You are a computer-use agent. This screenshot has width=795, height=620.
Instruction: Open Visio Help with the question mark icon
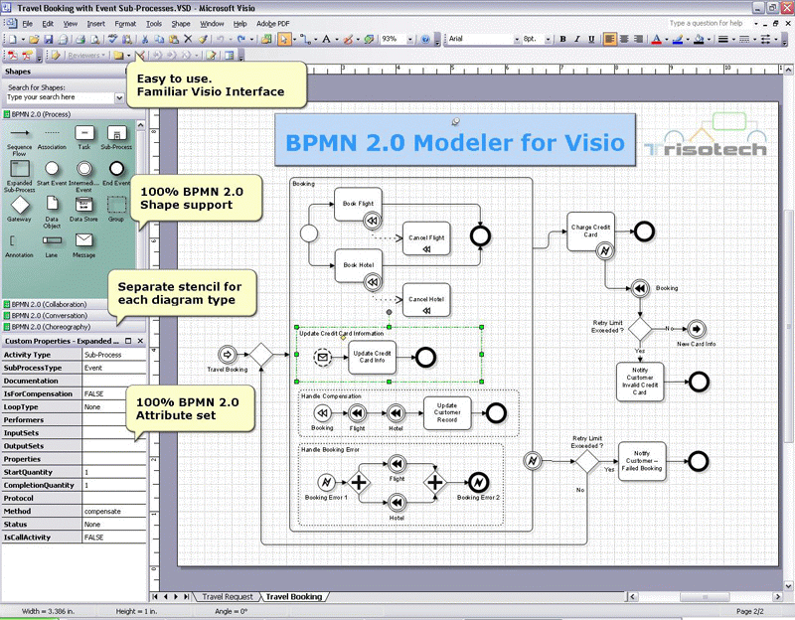point(425,39)
